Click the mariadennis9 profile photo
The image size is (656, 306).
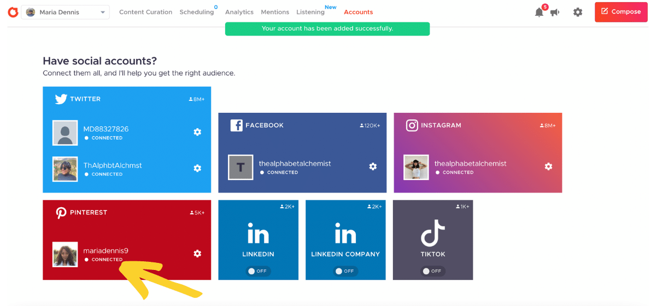[x=65, y=255]
